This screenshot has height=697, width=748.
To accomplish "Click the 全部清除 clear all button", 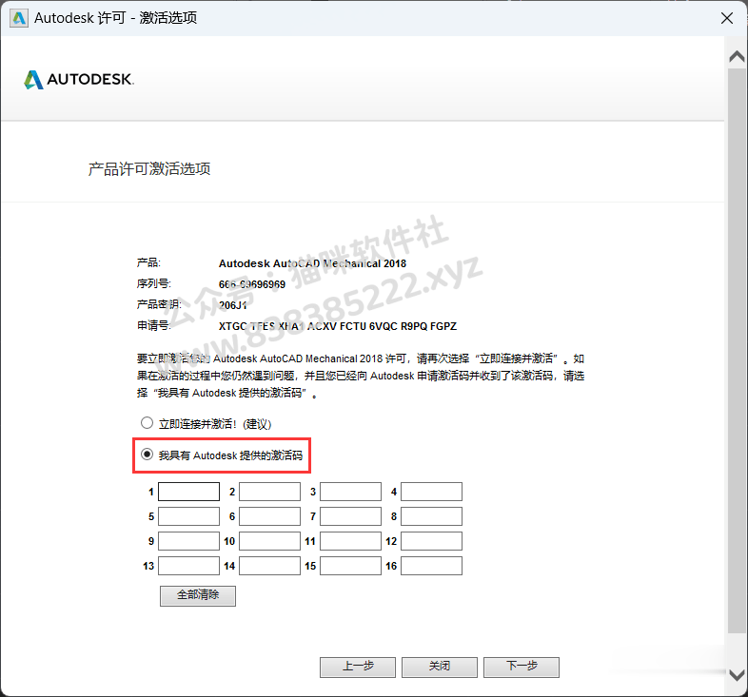I will tap(198, 596).
